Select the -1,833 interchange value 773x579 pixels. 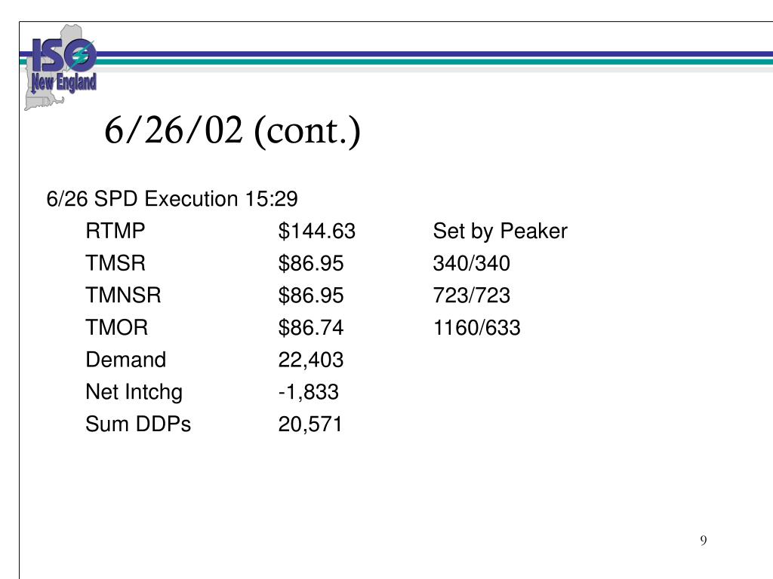click(x=309, y=392)
